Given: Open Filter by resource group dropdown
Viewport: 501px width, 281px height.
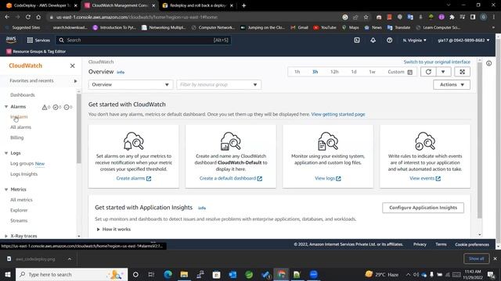Looking at the screenshot, I should [x=219, y=84].
